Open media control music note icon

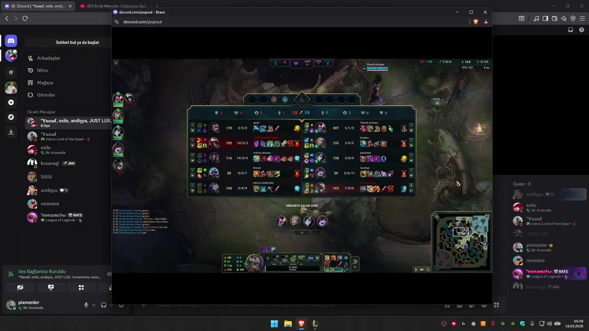536,18
